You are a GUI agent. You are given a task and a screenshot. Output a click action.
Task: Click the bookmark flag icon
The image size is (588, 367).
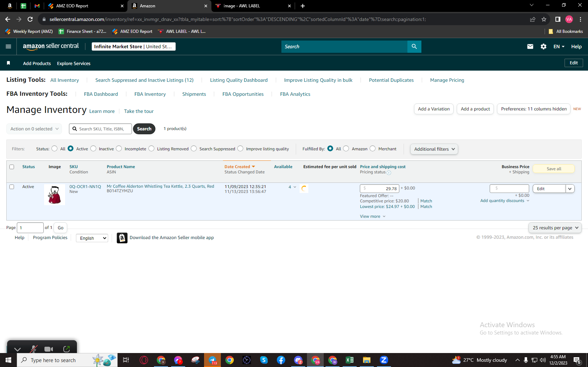pyautogui.click(x=8, y=63)
